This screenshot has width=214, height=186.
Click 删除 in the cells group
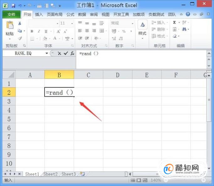pos(160,29)
